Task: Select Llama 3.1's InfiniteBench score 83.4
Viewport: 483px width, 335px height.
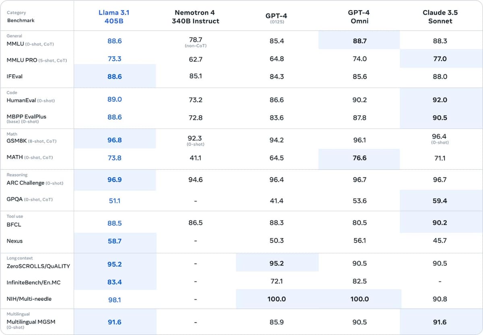Action: [x=114, y=282]
